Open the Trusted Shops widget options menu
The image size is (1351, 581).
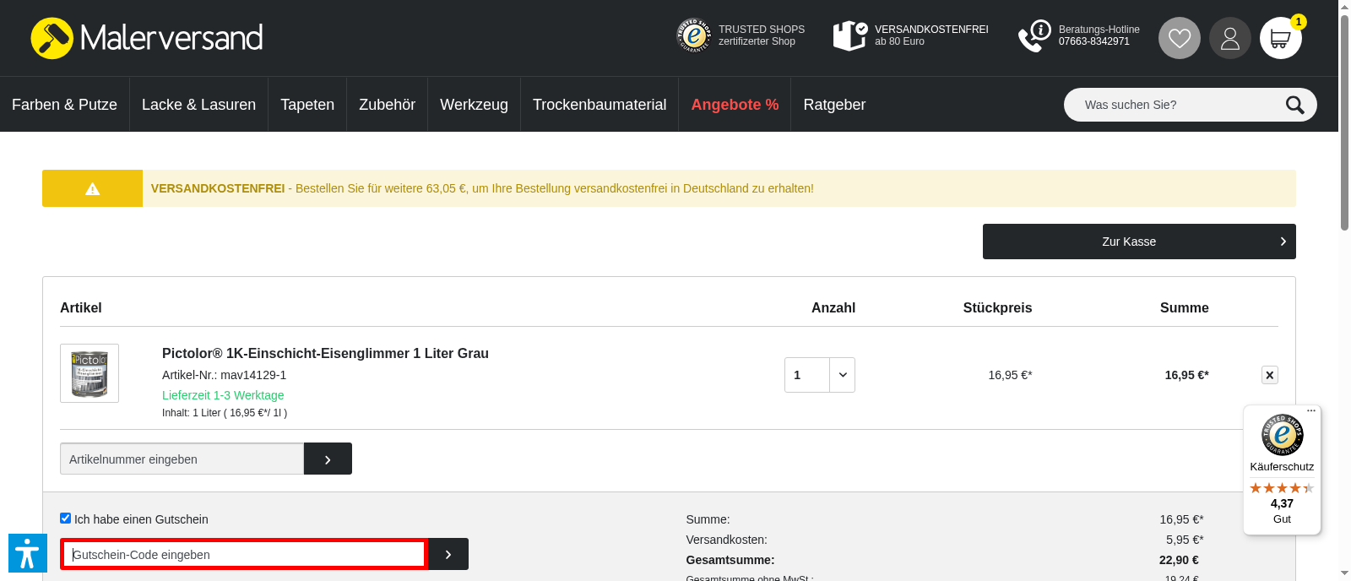[x=1311, y=411]
